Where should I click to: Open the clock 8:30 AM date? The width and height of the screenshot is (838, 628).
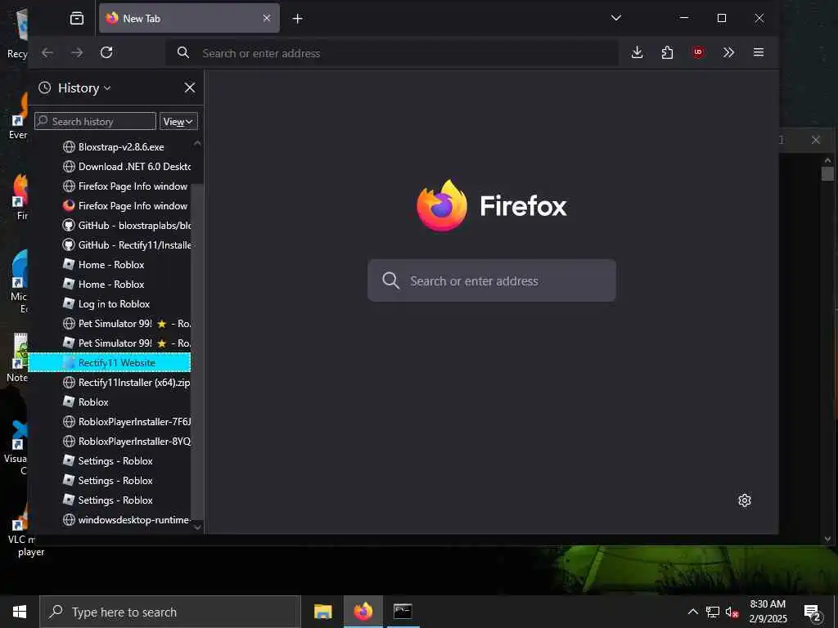[768, 612]
